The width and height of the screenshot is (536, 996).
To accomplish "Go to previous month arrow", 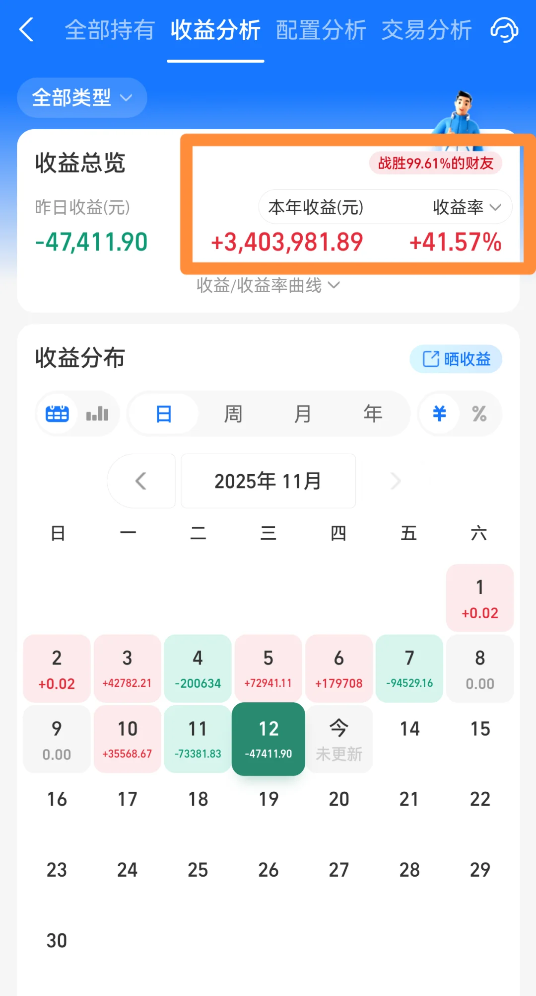I will pyautogui.click(x=141, y=481).
